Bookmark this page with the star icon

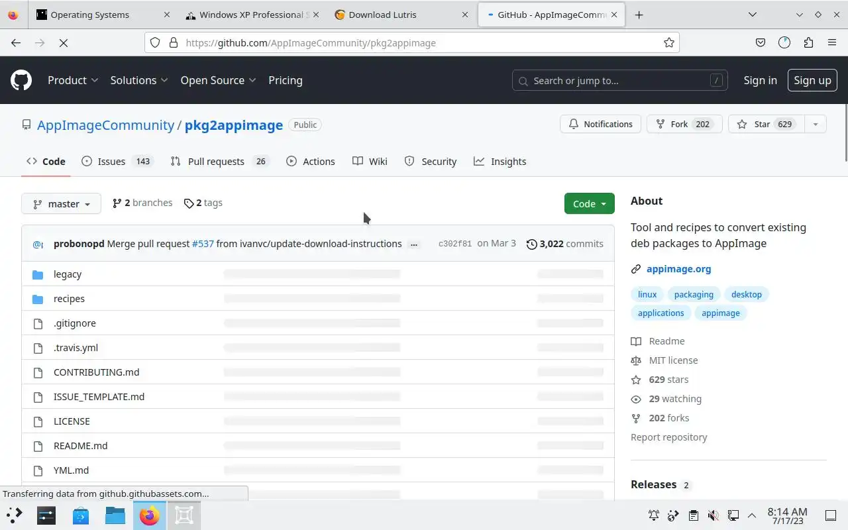669,42
